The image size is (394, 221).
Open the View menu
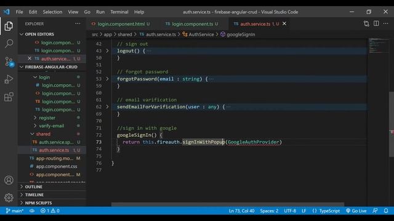73,12
